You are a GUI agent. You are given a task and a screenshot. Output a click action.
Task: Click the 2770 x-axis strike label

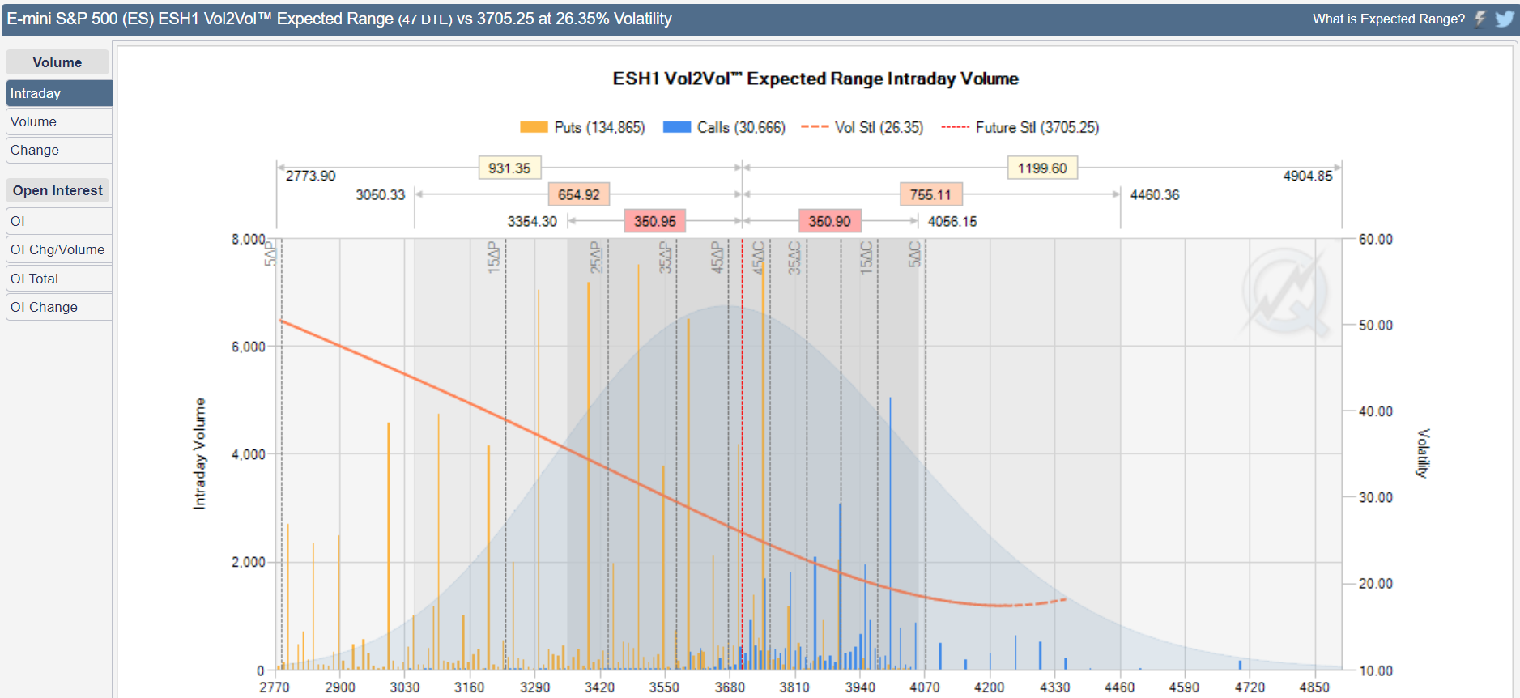point(275,687)
